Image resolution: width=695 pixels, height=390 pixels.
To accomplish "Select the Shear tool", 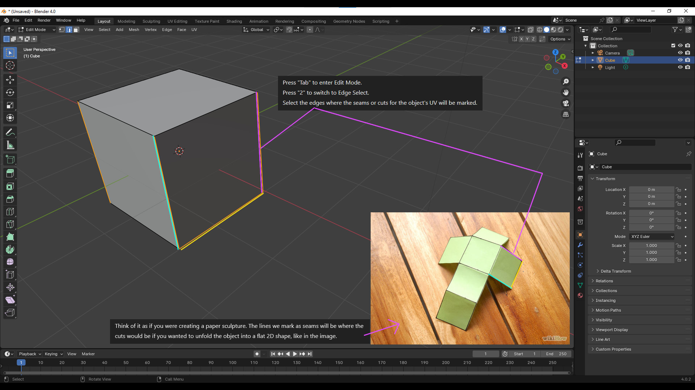I will (10, 300).
